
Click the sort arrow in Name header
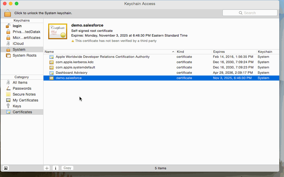173,52
